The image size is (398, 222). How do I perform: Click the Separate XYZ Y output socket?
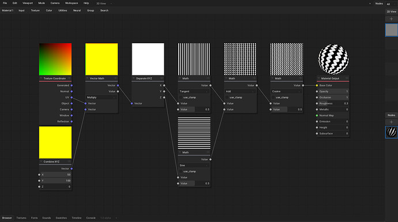(164, 91)
